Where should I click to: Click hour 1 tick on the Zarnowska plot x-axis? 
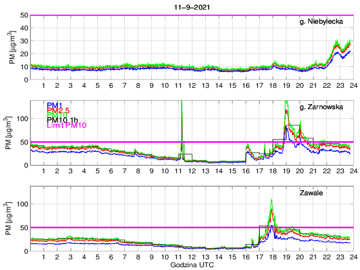point(44,171)
